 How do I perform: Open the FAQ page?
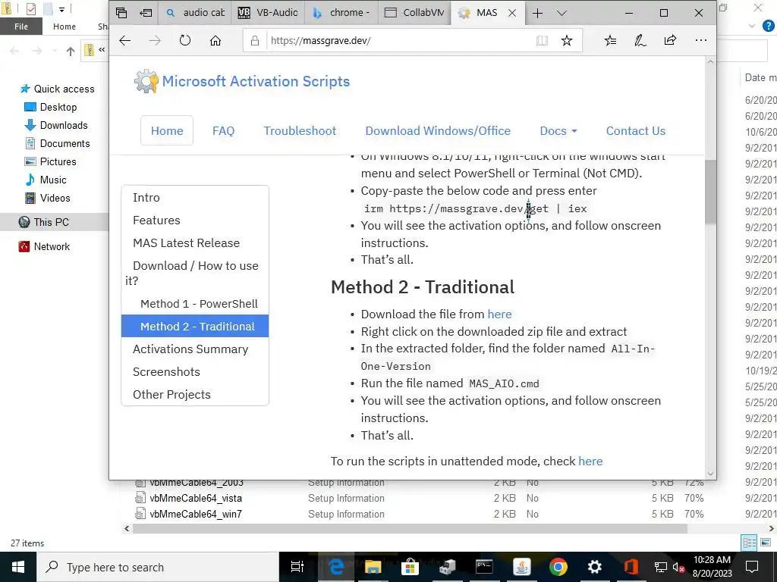[224, 130]
